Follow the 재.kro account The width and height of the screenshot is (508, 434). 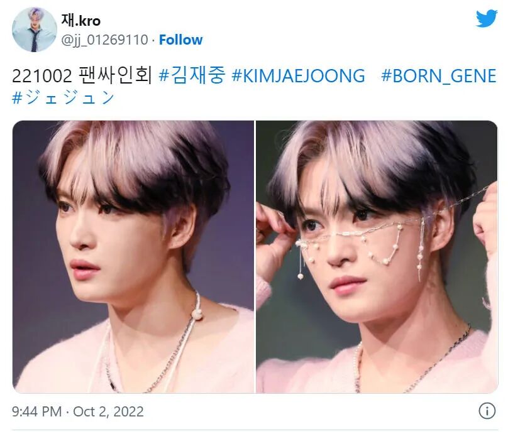pos(181,40)
